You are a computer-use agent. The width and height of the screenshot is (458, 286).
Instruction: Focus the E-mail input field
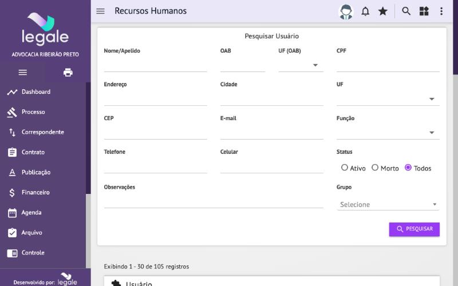271,133
